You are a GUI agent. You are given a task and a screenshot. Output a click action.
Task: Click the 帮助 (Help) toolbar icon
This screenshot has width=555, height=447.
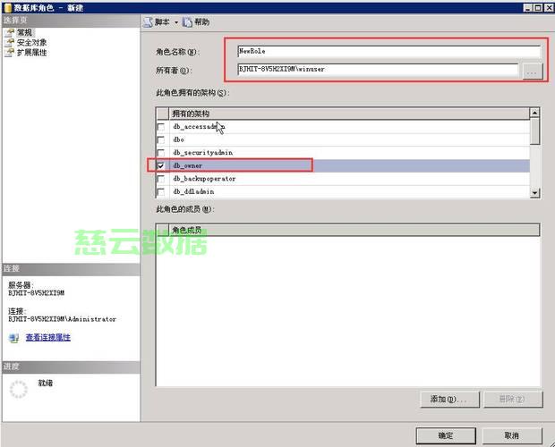click(x=187, y=21)
